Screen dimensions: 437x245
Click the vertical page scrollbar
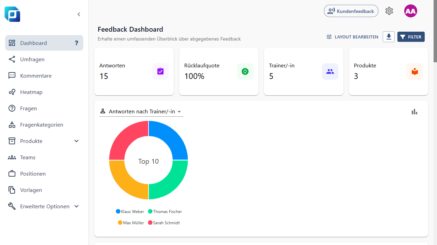(x=435, y=31)
